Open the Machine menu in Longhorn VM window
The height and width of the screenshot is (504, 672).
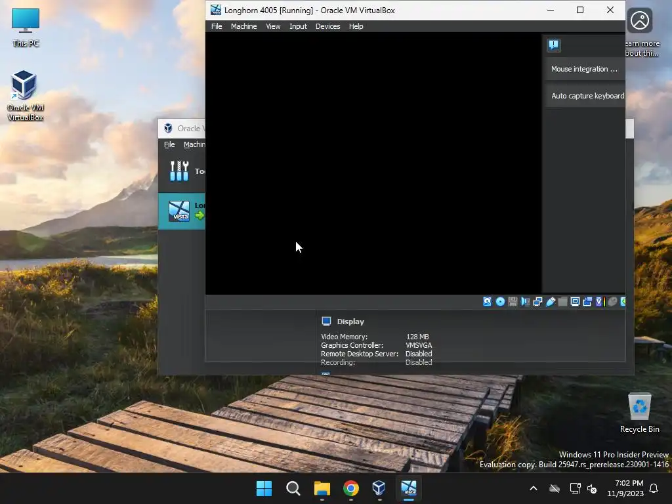pyautogui.click(x=244, y=26)
